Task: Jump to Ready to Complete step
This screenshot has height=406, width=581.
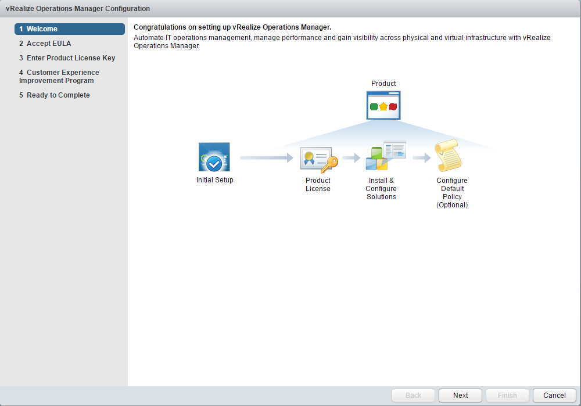Action: point(55,95)
